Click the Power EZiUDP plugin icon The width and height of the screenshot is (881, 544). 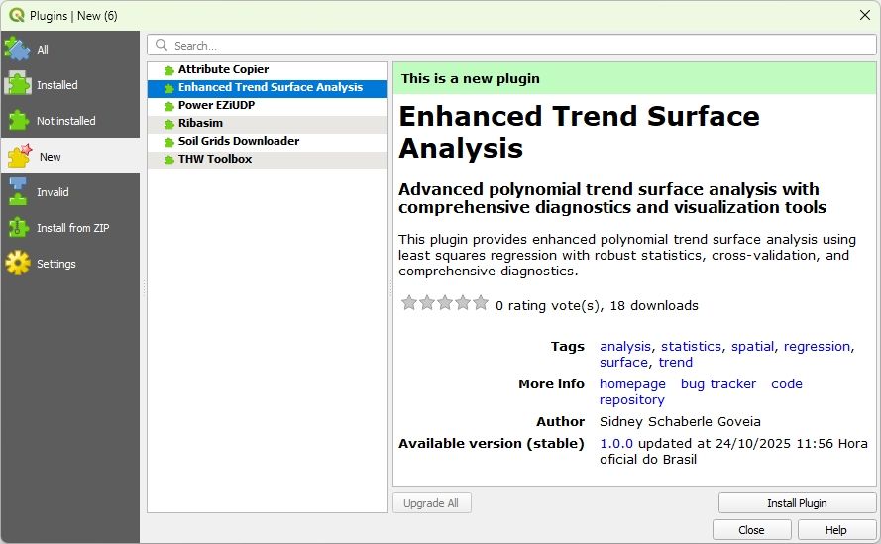(168, 106)
